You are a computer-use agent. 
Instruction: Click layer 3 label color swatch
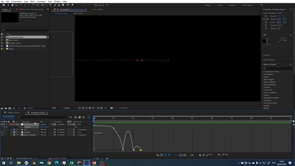coord(14,132)
